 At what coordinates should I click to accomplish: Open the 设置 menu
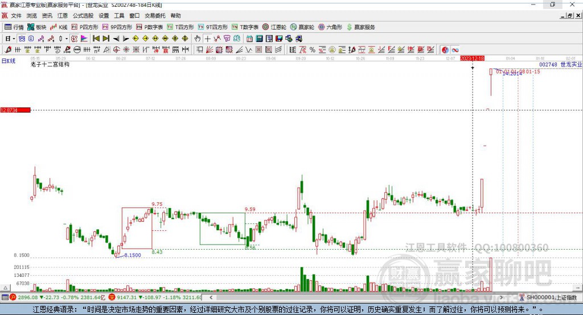(x=104, y=15)
